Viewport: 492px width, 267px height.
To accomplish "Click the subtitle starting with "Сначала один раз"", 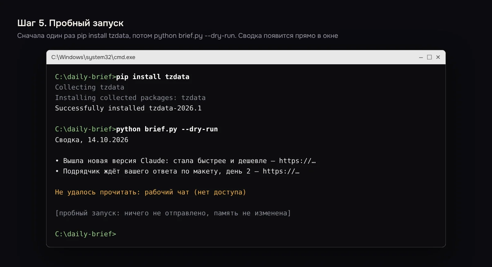I will click(177, 36).
